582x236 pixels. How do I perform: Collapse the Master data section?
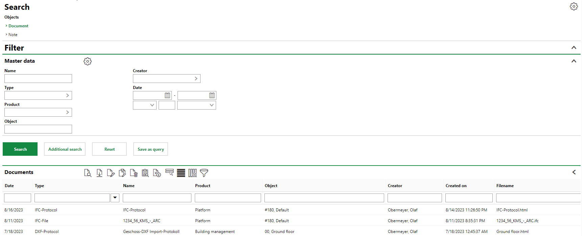click(574, 61)
